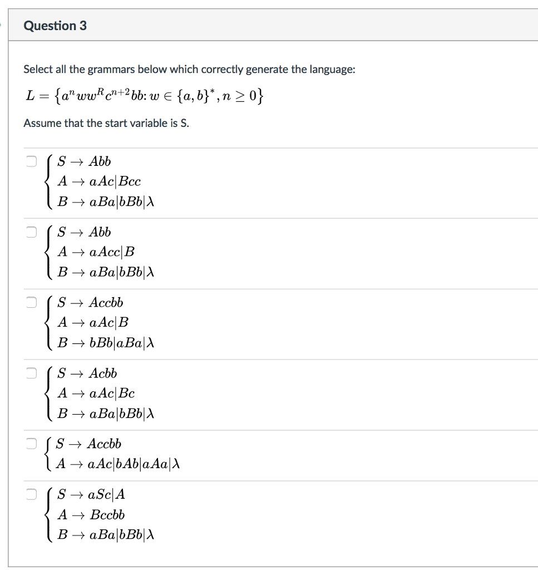Click the Question 3 header

pos(55,26)
